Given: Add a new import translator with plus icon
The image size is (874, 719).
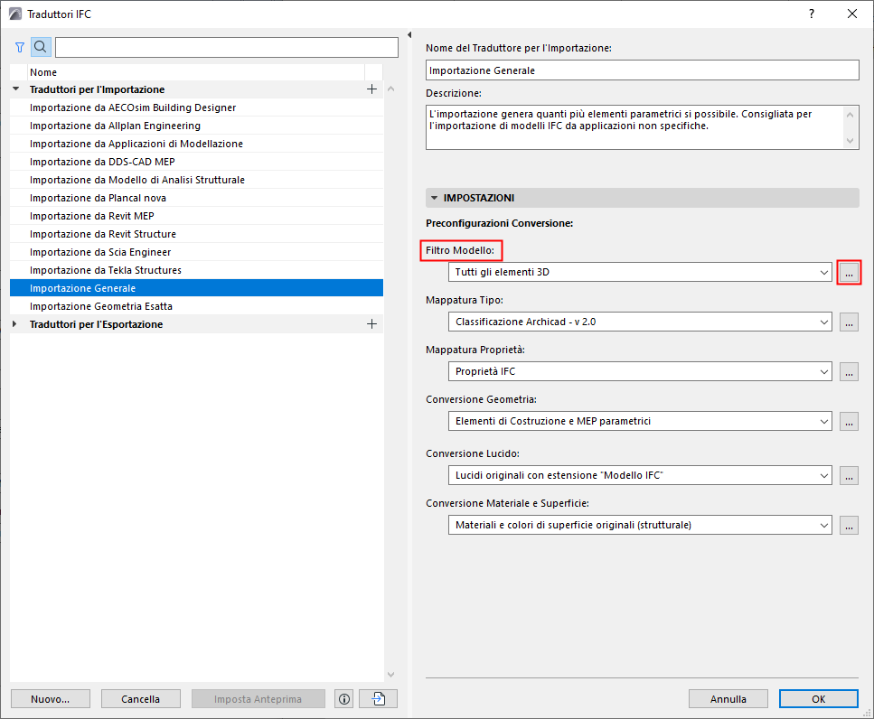Looking at the screenshot, I should [371, 89].
